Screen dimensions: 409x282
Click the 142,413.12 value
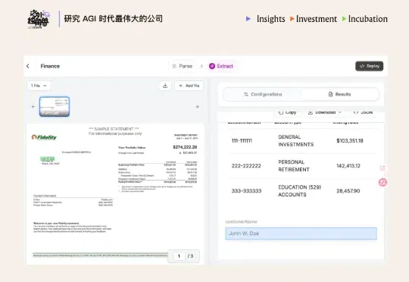348,166
